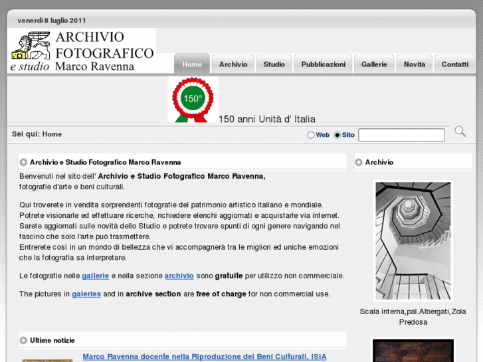Open the Novità tab
483x362 pixels.
point(415,64)
